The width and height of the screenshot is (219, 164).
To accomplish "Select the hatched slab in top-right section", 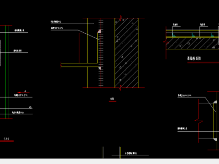I will tap(193, 43).
